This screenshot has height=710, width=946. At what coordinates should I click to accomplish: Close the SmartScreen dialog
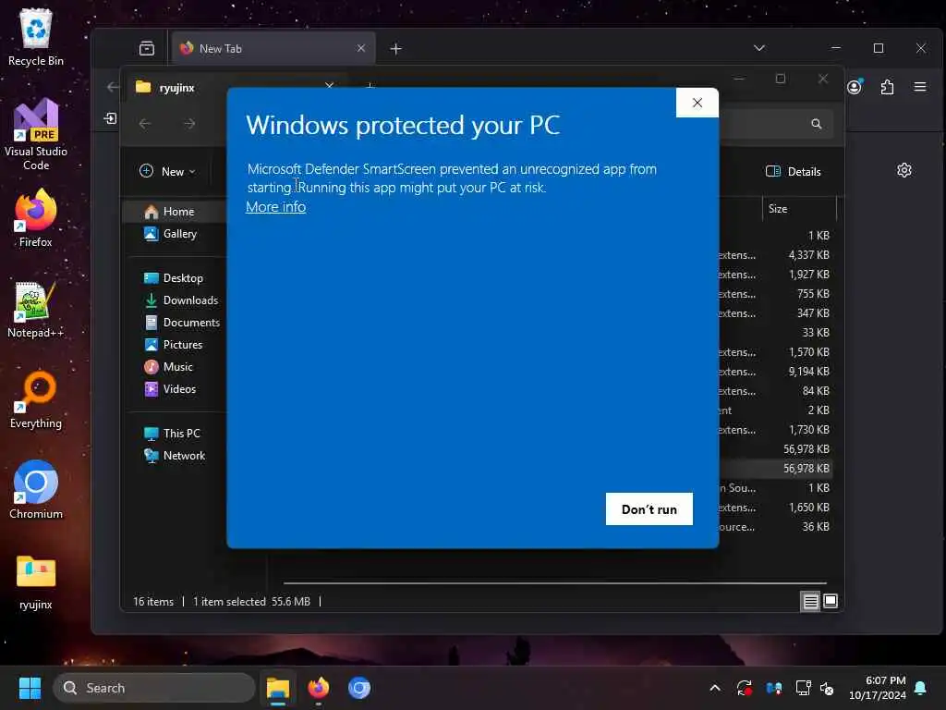click(x=697, y=103)
